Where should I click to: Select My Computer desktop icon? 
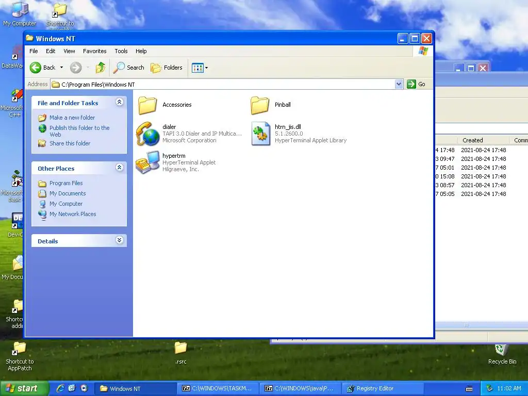[x=20, y=13]
